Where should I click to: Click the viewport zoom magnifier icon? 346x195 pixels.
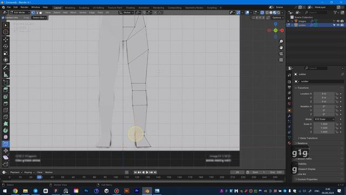pos(281,42)
